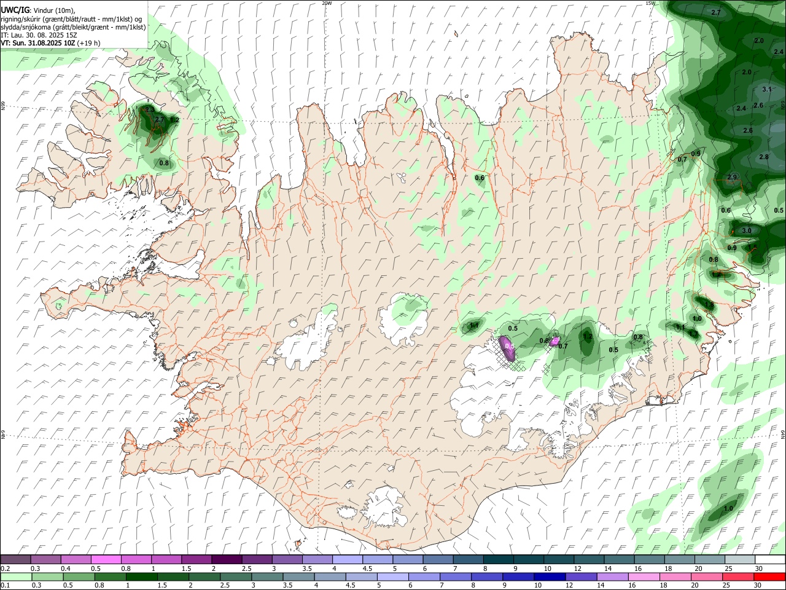The width and height of the screenshot is (786, 590).
Task: Pick the 8–9 dark teal swatch, upper legend
Action: pyautogui.click(x=498, y=560)
